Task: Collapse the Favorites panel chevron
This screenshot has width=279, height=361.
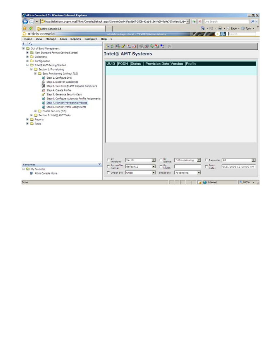Action: (x=99, y=165)
